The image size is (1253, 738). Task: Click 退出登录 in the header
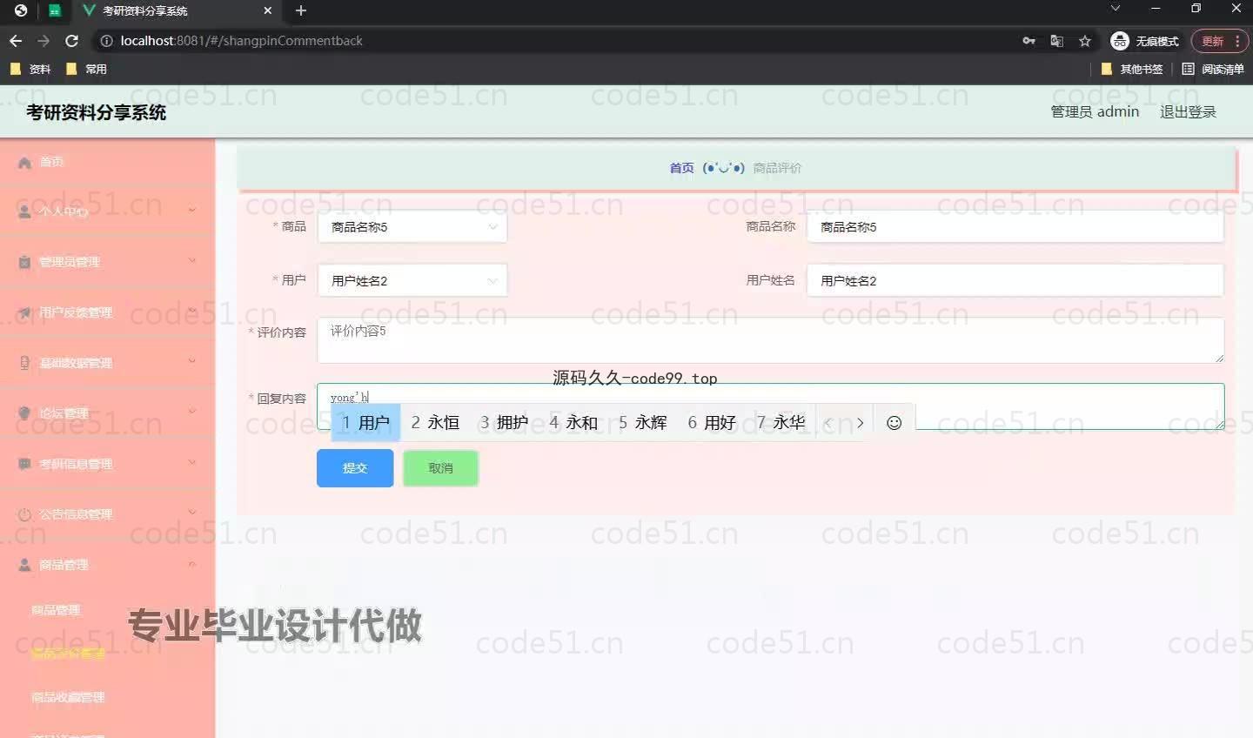pos(1188,111)
